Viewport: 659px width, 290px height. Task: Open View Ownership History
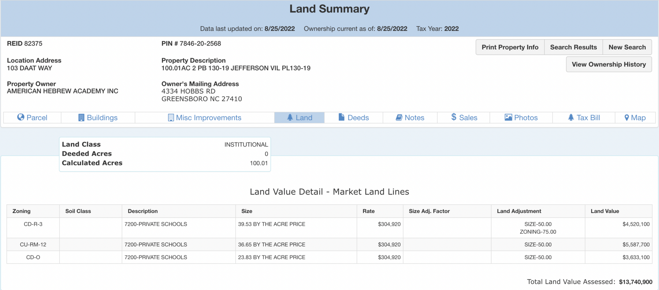pyautogui.click(x=608, y=64)
